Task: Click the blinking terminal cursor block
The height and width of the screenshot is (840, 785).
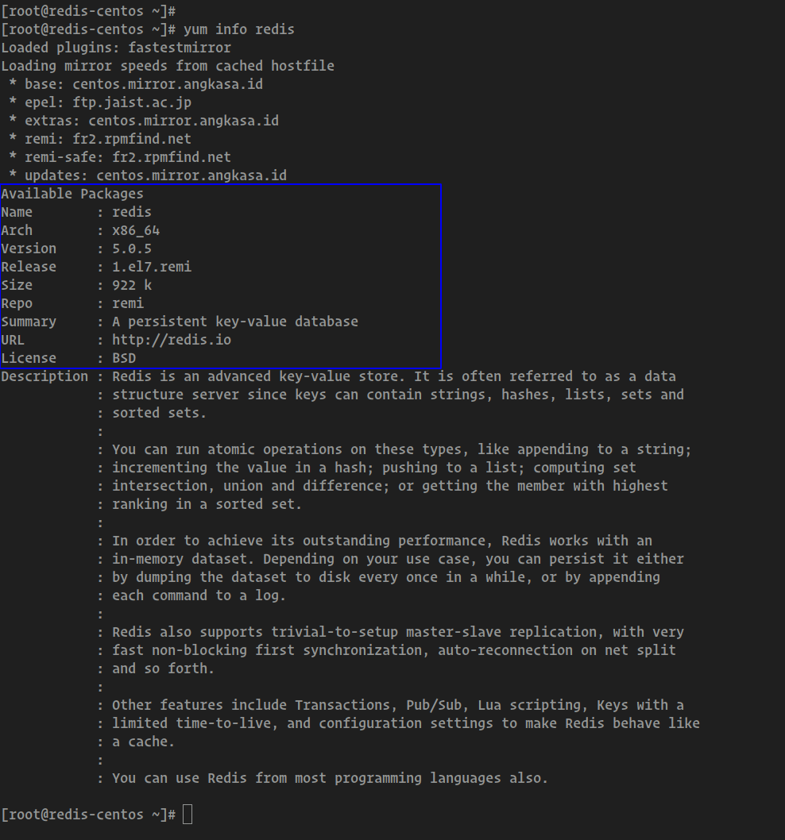Action: tap(188, 814)
